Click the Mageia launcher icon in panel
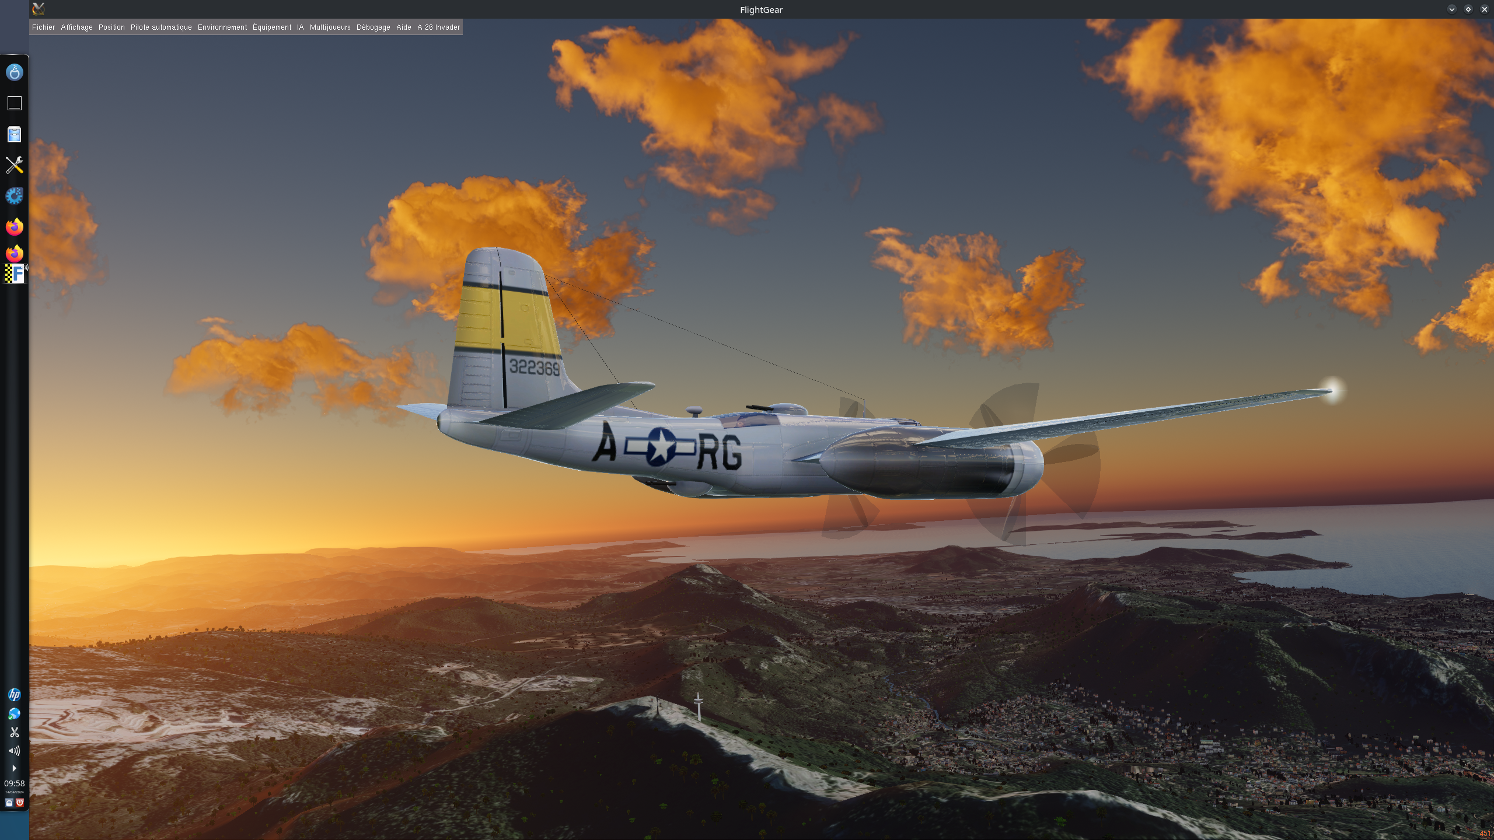Screen dimensions: 1494x840 click(14, 72)
